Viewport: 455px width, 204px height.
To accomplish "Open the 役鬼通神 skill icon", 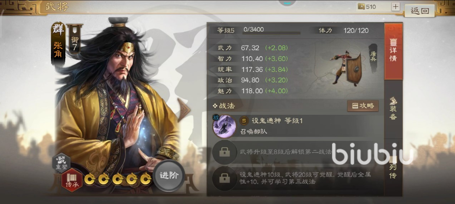I will pyautogui.click(x=224, y=126).
